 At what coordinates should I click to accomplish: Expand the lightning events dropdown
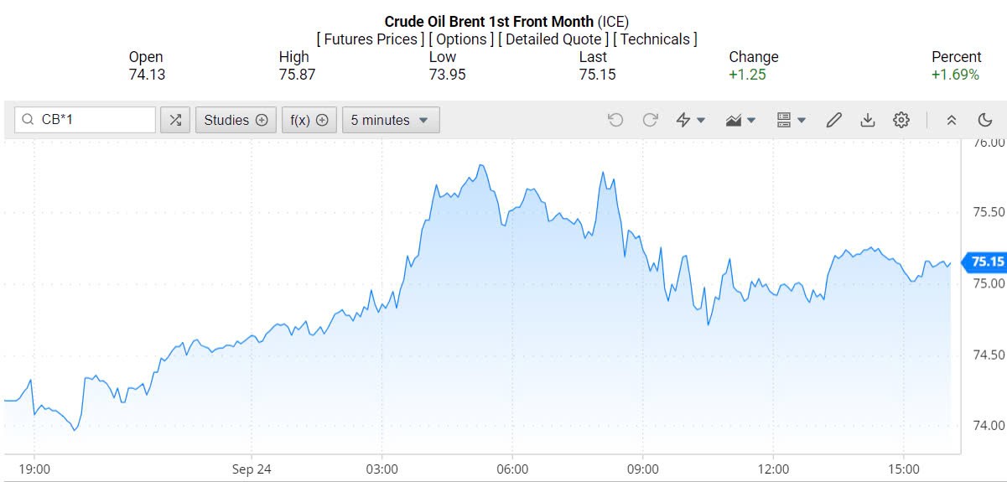[691, 120]
